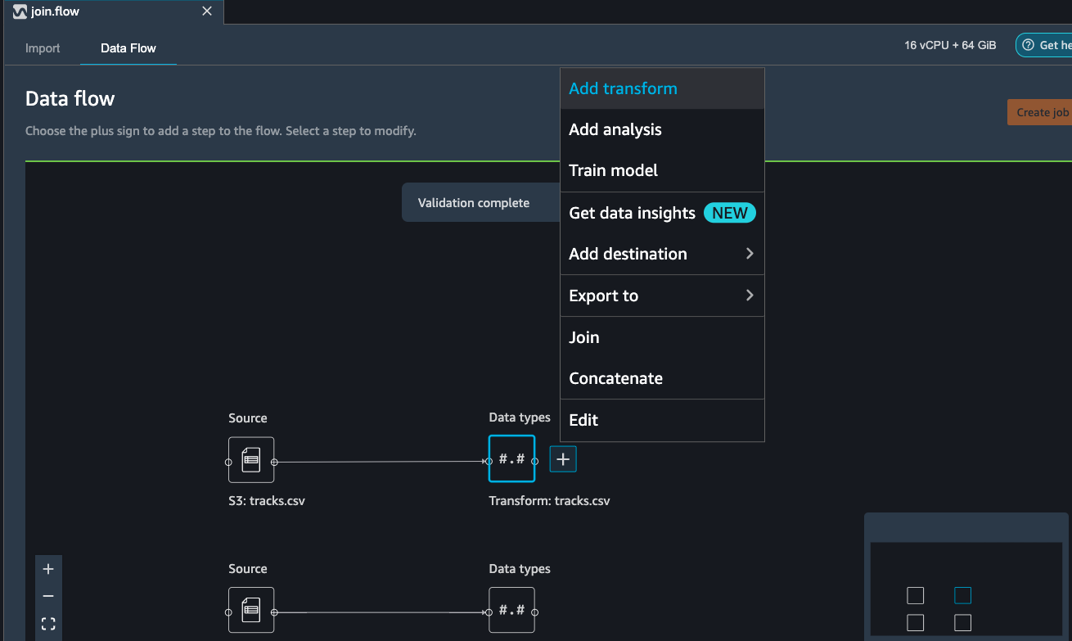Viewport: 1072px width, 641px height.
Task: Select the second row Data types node
Action: click(511, 610)
